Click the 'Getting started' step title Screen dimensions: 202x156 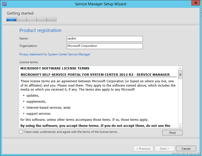[20, 13]
